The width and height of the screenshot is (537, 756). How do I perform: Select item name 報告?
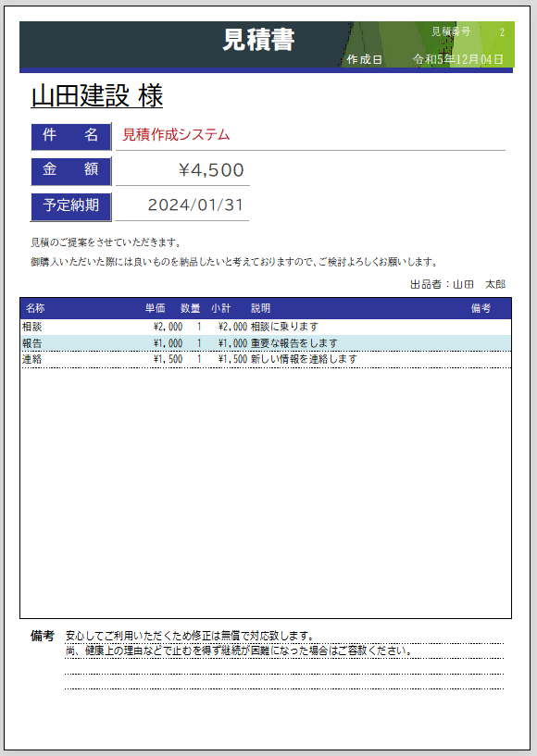coord(31,343)
